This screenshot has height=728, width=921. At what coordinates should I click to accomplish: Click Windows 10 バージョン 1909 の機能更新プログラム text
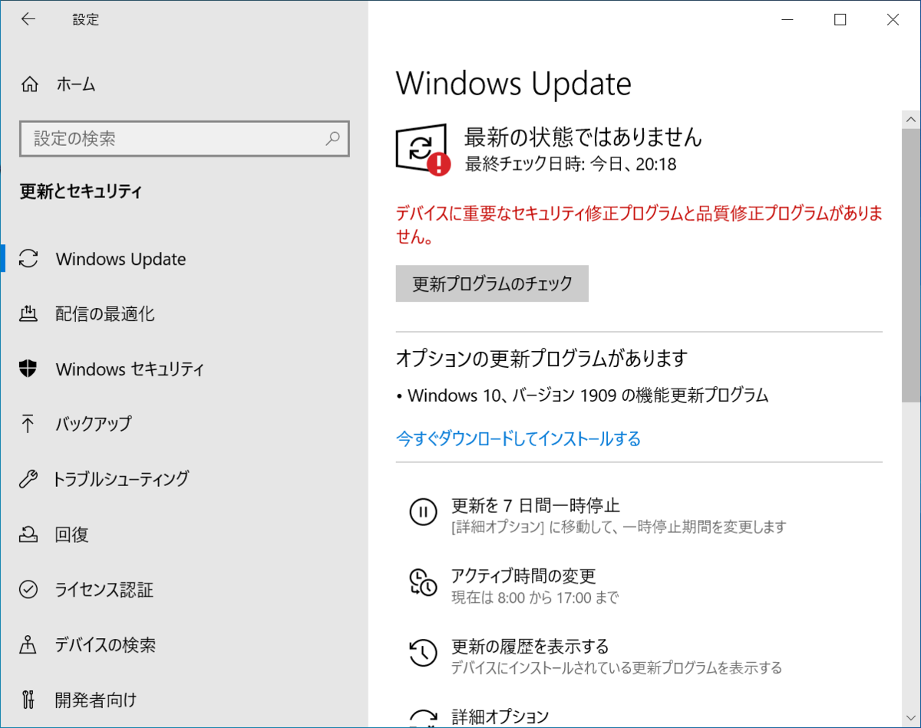point(588,395)
